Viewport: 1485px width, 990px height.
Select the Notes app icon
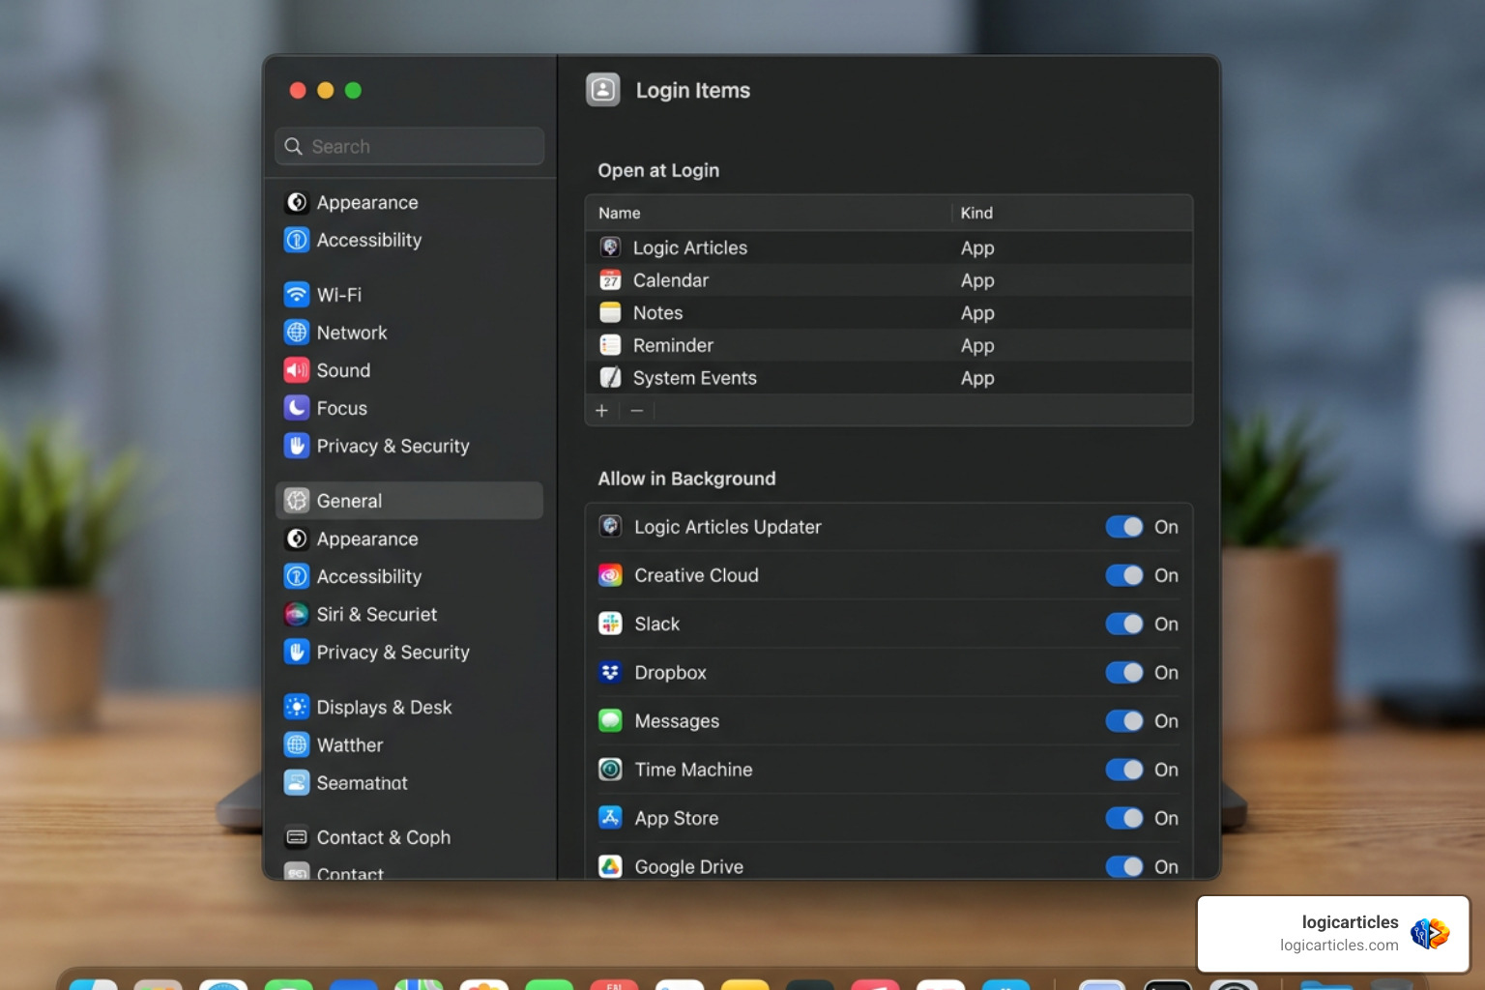pos(610,313)
